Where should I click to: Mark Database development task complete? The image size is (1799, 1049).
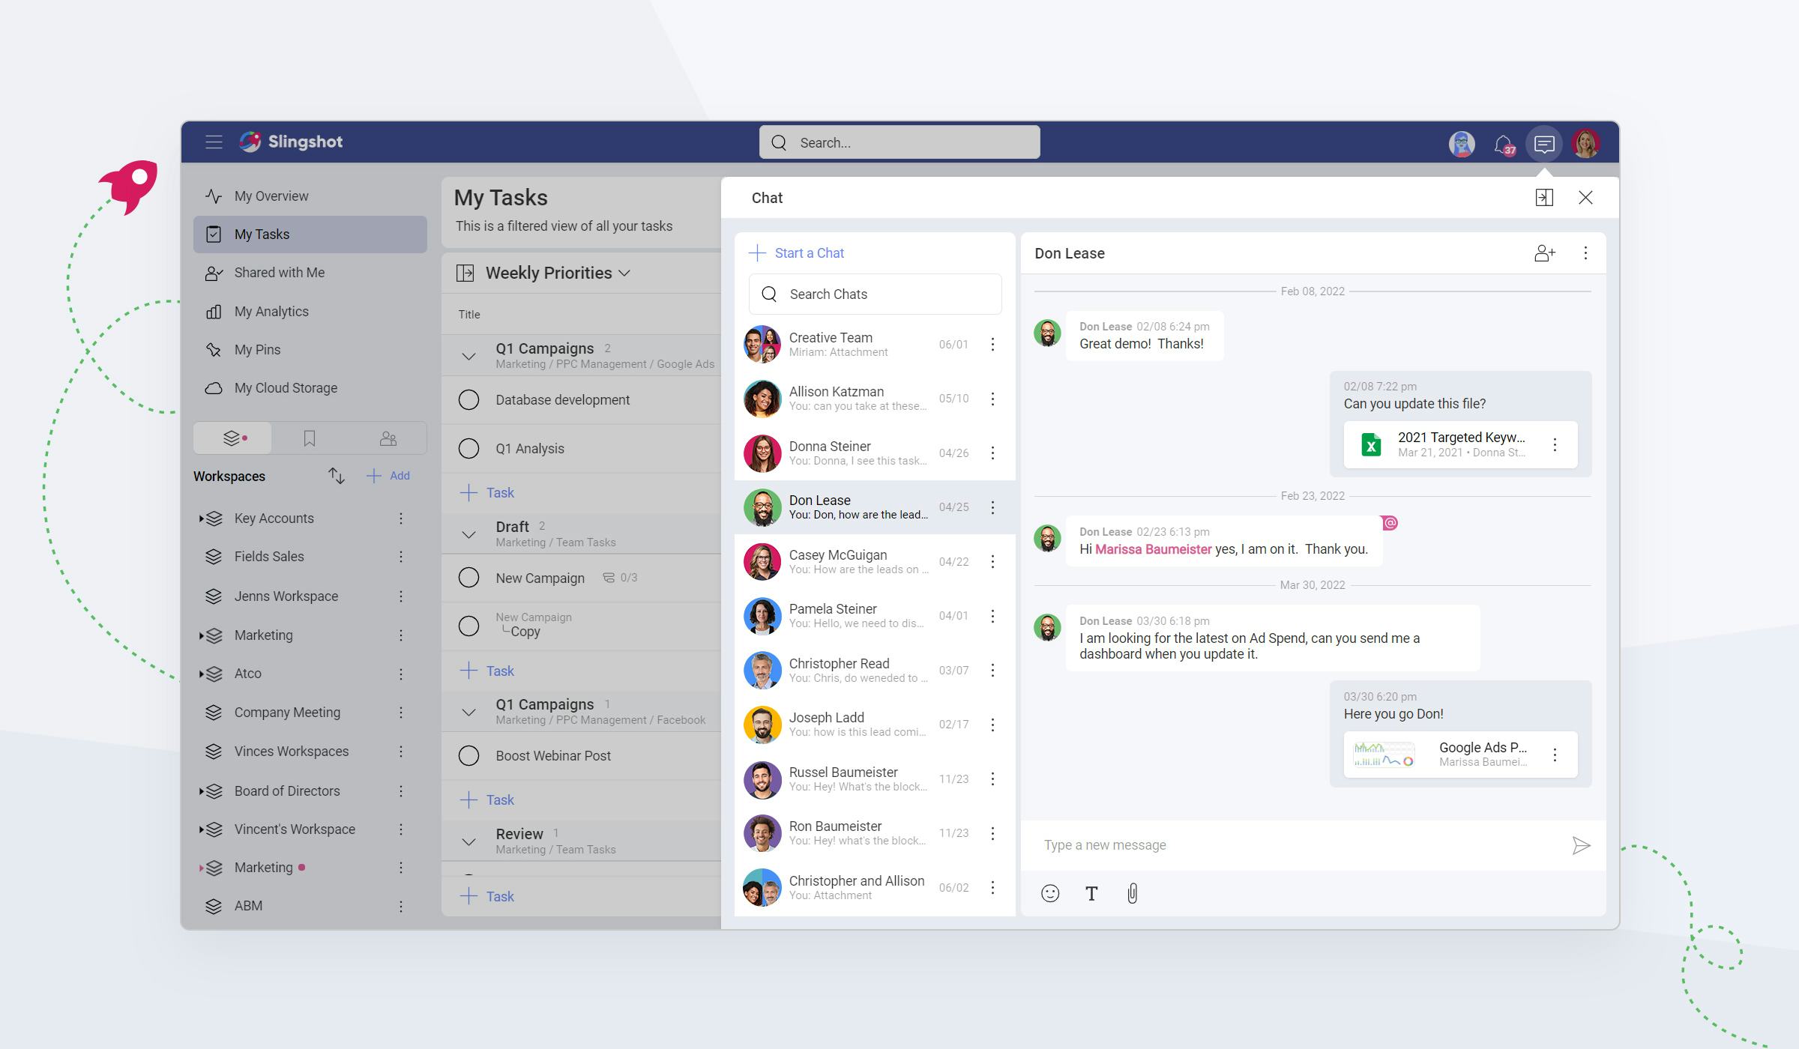click(x=468, y=400)
